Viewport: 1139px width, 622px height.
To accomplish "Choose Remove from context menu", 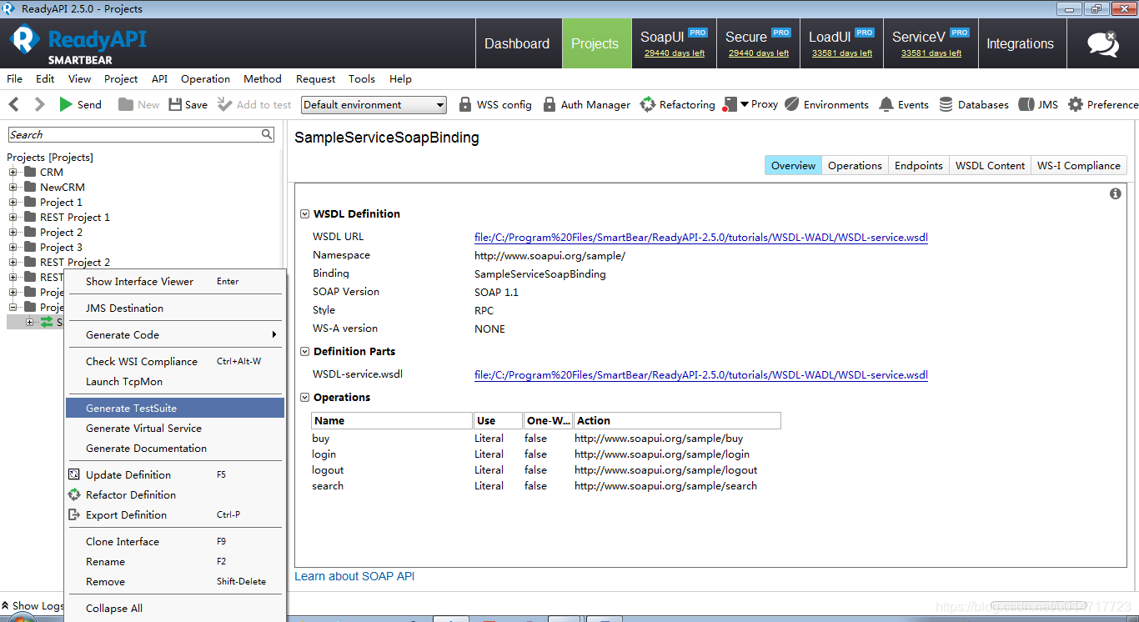I will click(x=175, y=581).
